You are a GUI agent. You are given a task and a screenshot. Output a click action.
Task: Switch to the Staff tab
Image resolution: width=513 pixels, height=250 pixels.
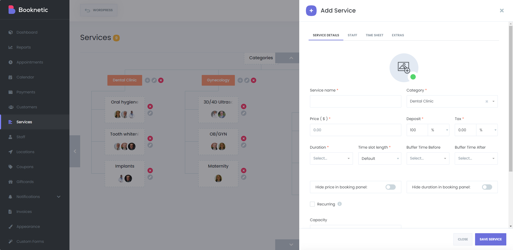[x=352, y=35]
